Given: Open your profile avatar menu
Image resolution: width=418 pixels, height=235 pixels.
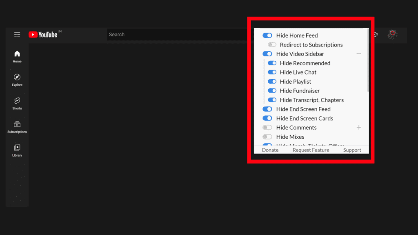Looking at the screenshot, I should click(392, 34).
